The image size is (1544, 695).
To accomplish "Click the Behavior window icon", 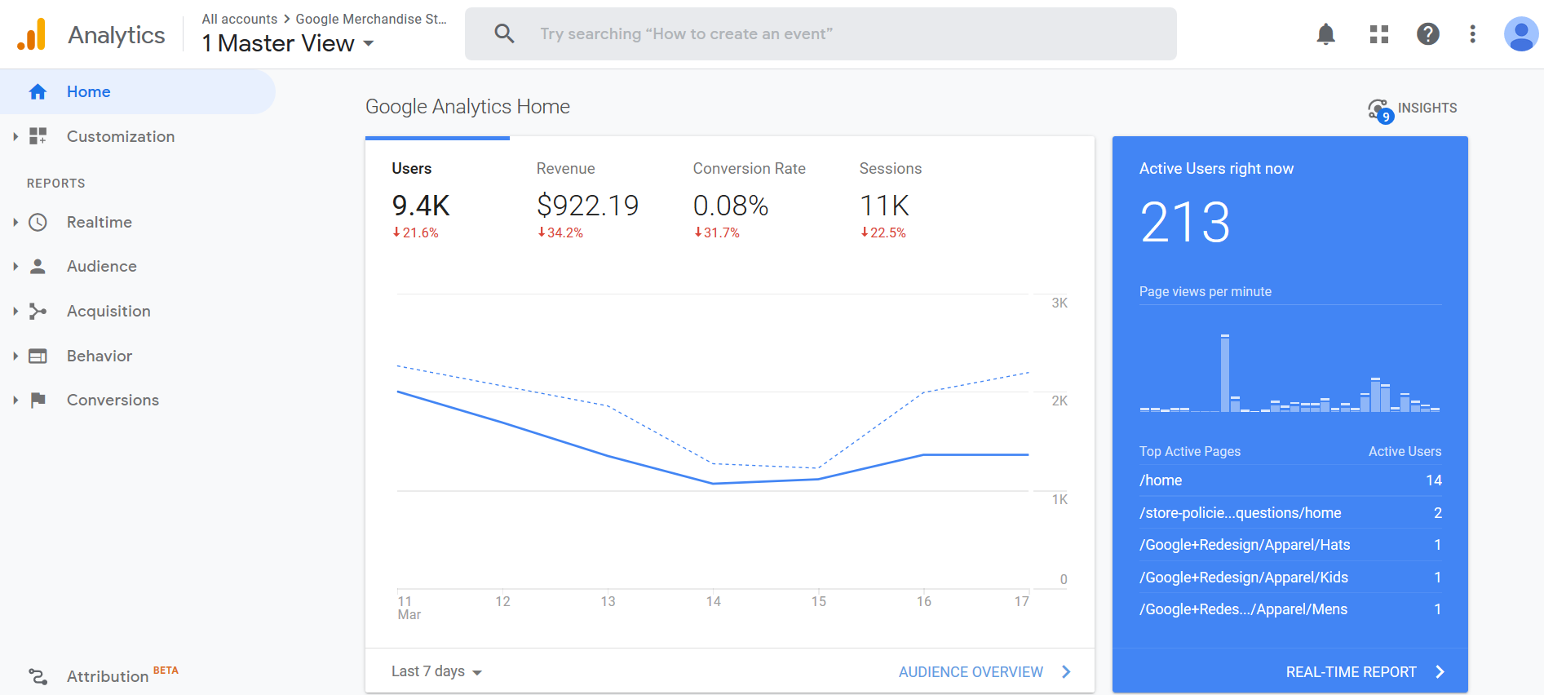I will 38,356.
